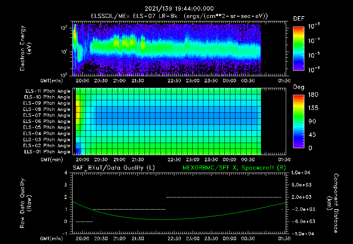The height and width of the screenshot is (244, 353).
Task: Click the Deg pitch angle color bar
Action: click(299, 121)
